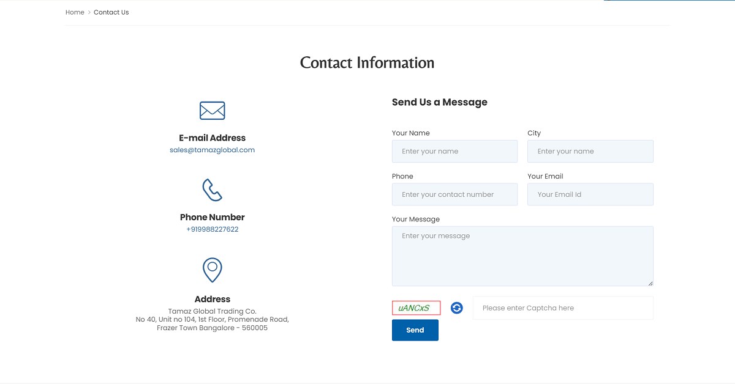Click the envelope email icon

tap(212, 111)
